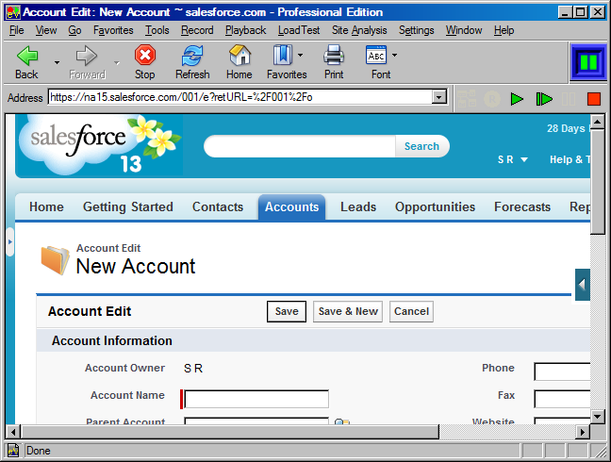Expand the right side panel arrow handle
611x462 pixels.
[x=582, y=285]
